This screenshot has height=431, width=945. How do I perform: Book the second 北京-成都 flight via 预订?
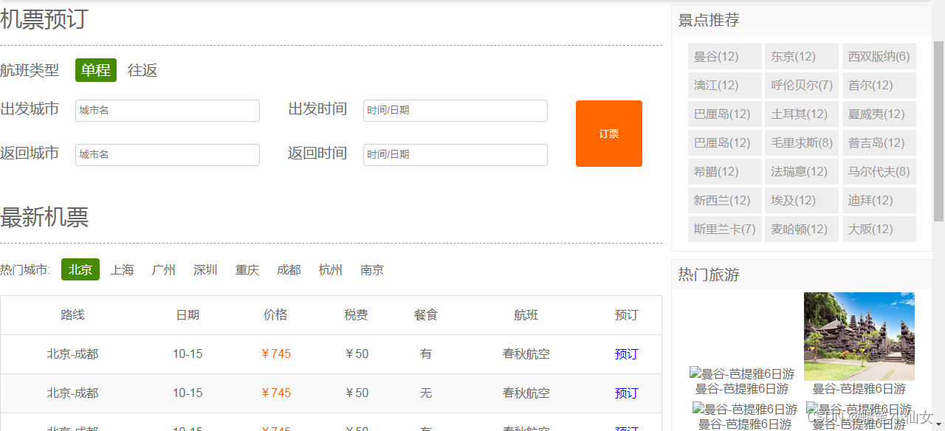click(x=626, y=393)
